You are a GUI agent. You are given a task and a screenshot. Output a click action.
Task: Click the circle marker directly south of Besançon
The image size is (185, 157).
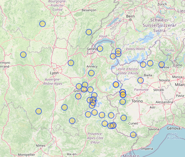click(89, 32)
